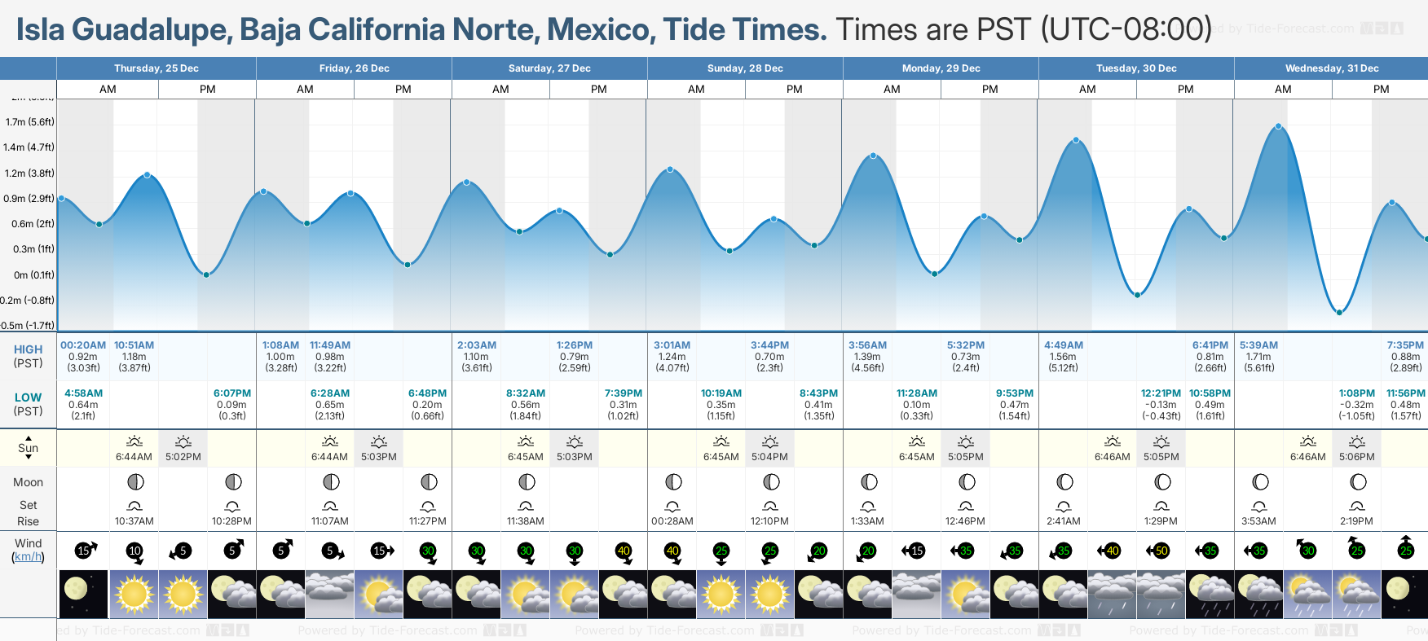Click the 4:49AM 1.56m high tide entry
This screenshot has width=1428, height=641.
(x=1063, y=356)
